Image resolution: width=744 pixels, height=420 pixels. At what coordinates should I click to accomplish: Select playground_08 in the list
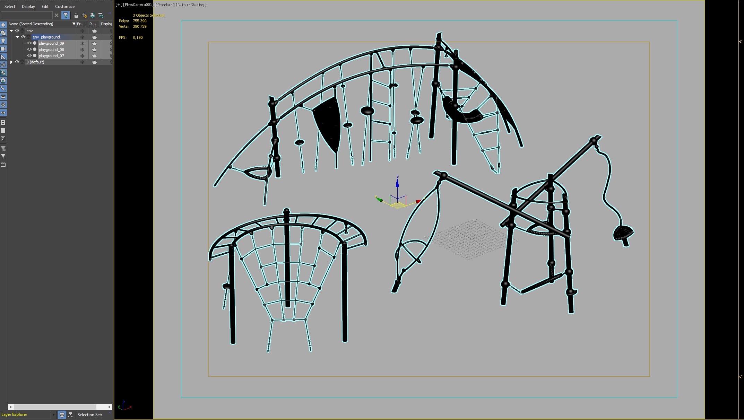click(x=51, y=50)
